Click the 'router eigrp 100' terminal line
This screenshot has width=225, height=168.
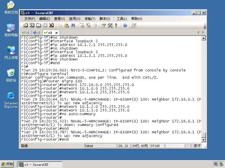click(52, 81)
